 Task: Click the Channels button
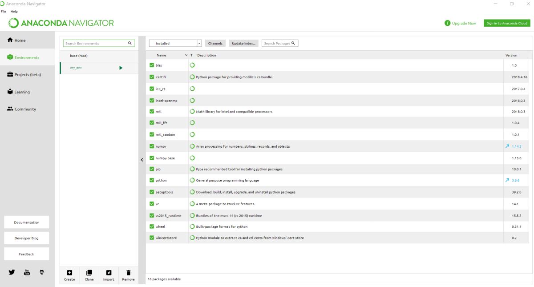(215, 43)
